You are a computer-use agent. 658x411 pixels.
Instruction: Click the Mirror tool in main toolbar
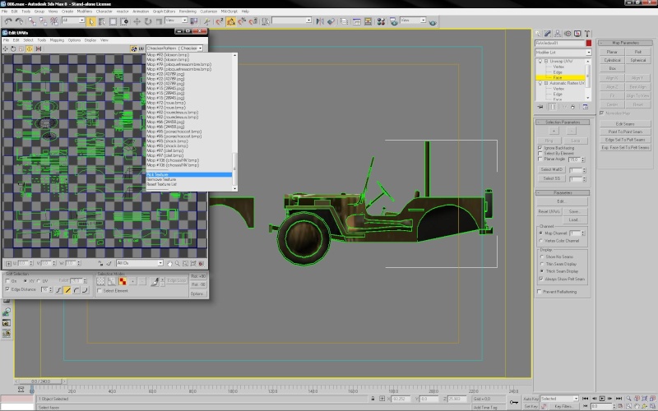(320, 21)
